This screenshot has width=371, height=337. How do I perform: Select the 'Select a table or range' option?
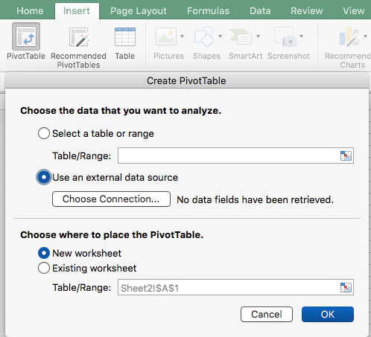click(44, 133)
